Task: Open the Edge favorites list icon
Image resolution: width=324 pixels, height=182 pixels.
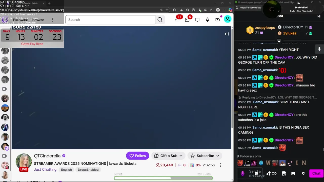Action: [x=187, y=10]
